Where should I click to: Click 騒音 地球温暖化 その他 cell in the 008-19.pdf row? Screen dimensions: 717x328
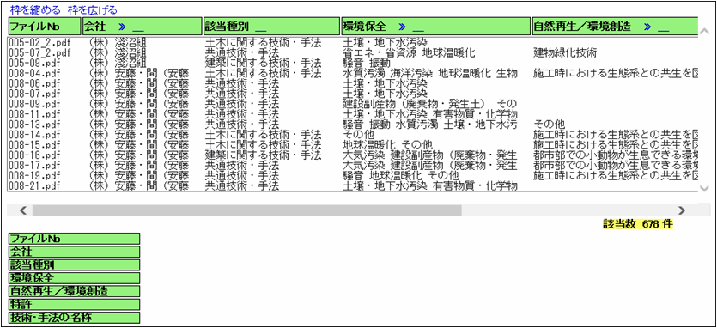pos(400,175)
